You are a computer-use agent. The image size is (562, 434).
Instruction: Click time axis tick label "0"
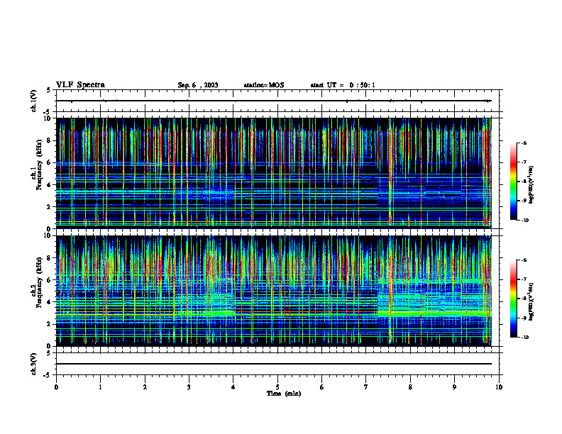[56, 387]
